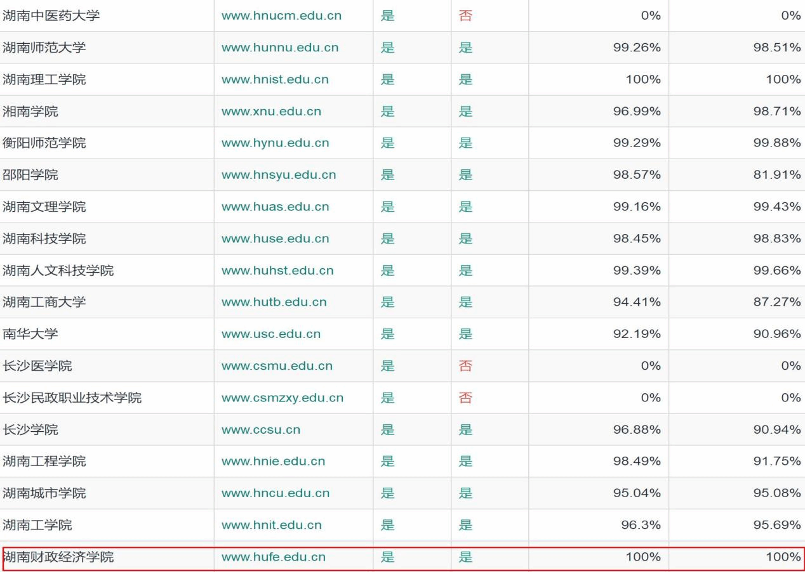The image size is (805, 572).
Task: Open the www.huas.edu.cn website
Action: tap(275, 207)
